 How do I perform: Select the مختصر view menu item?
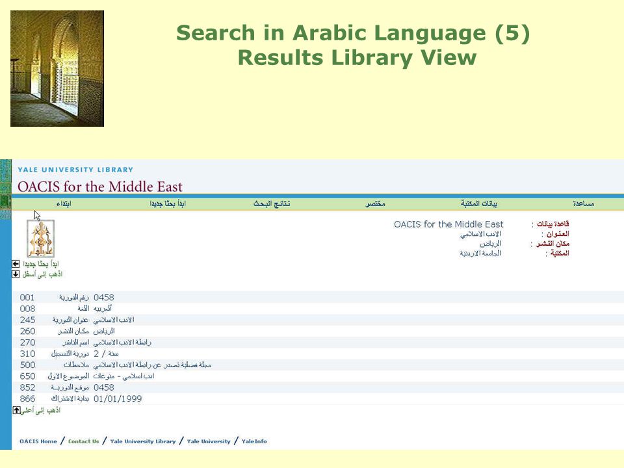coord(376,203)
